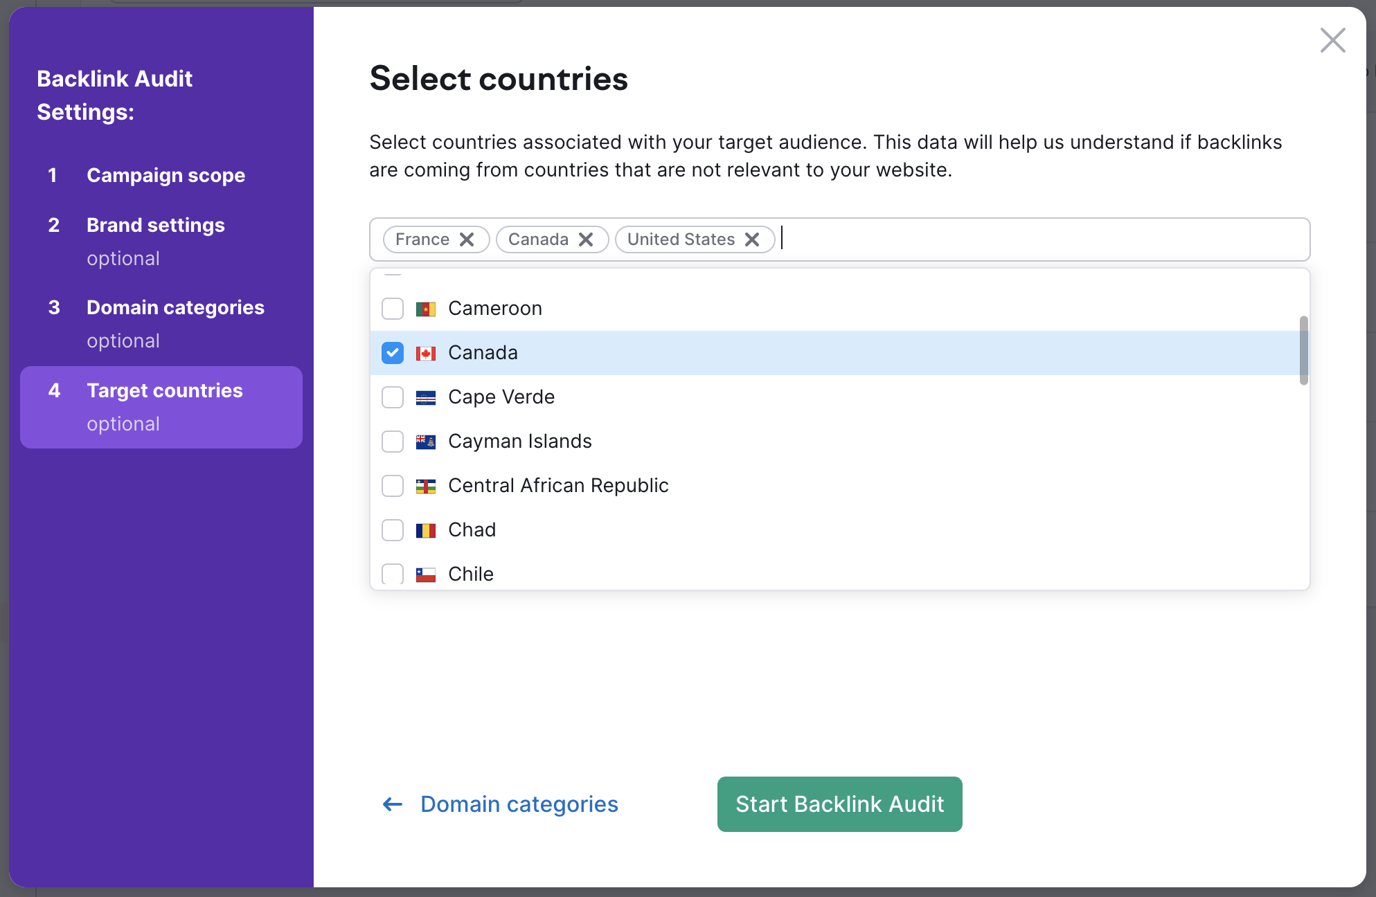Viewport: 1376px width, 897px height.
Task: Click the Chad flag icon in list
Action: point(425,529)
